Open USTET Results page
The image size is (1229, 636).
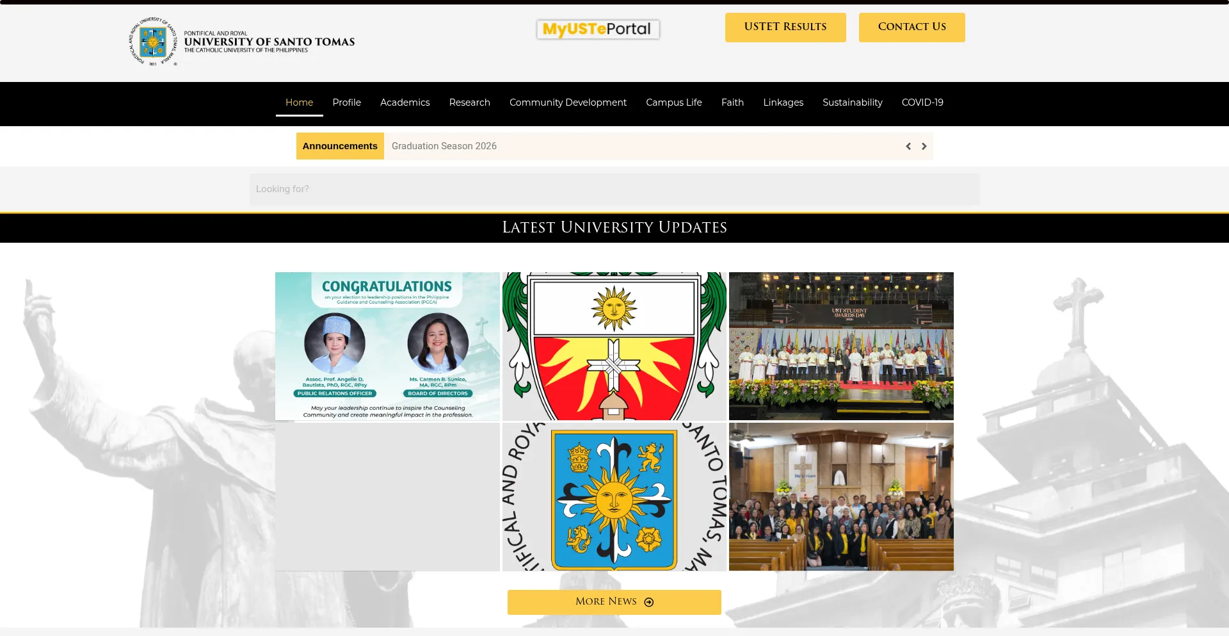point(785,27)
